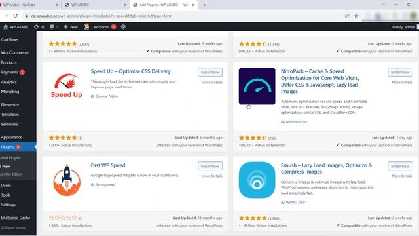Open Elementor in the sidebar

pyautogui.click(x=10, y=105)
